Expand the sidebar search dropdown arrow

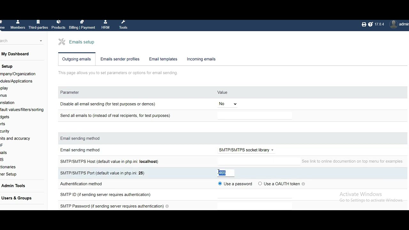coord(41,41)
